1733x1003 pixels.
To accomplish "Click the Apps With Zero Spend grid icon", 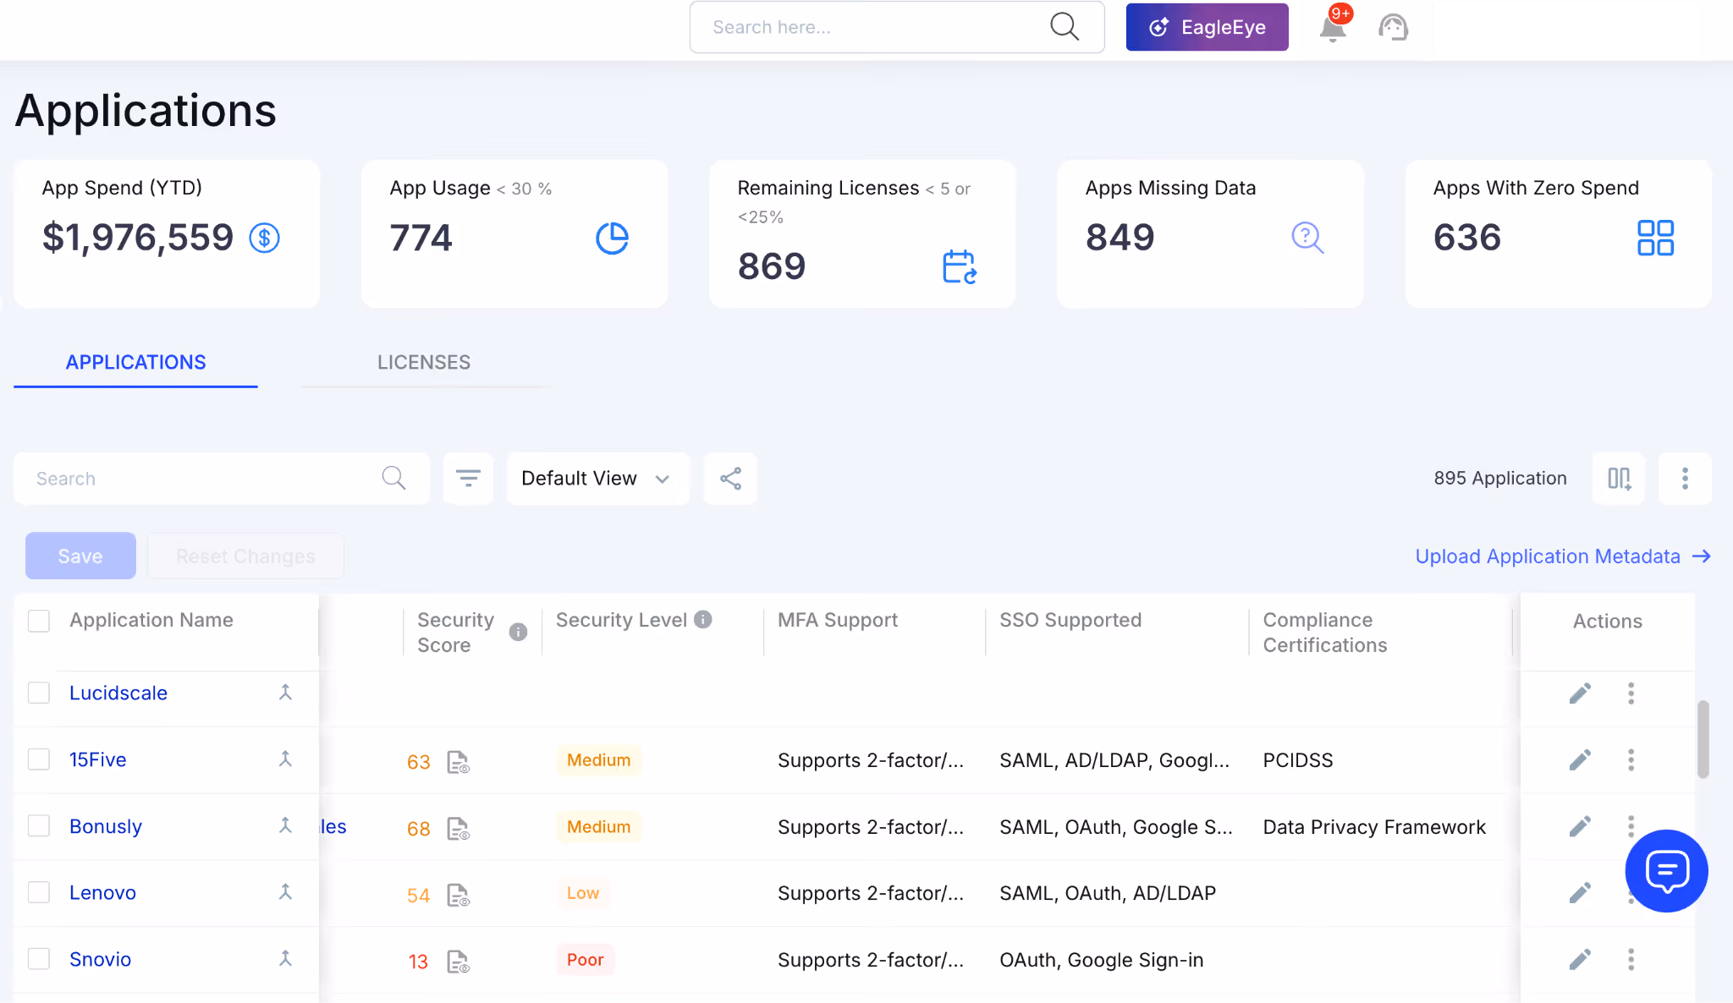I will point(1655,238).
